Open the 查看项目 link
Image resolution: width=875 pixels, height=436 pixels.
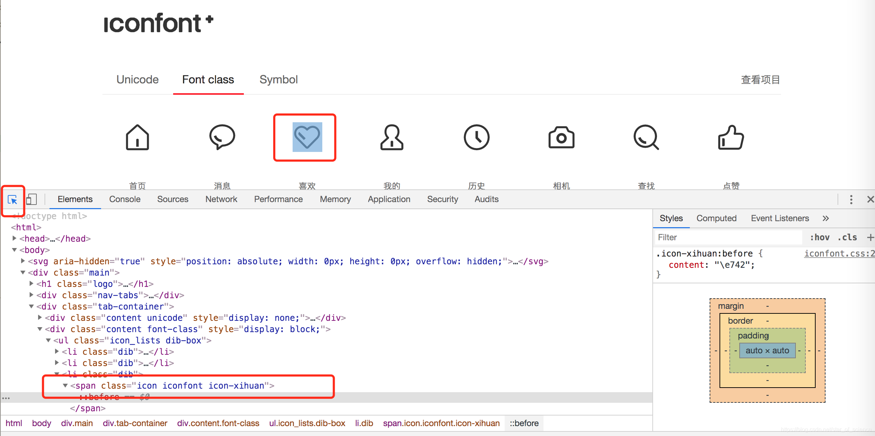point(761,79)
